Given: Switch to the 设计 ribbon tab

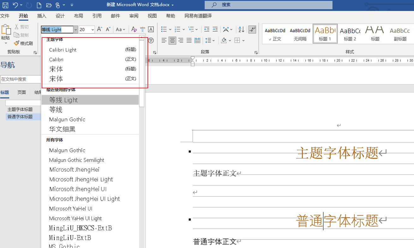Looking at the screenshot, I should (x=60, y=16).
